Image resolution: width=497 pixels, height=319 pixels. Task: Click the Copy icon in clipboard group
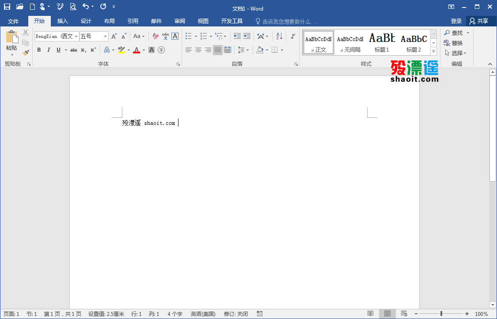(x=26, y=42)
